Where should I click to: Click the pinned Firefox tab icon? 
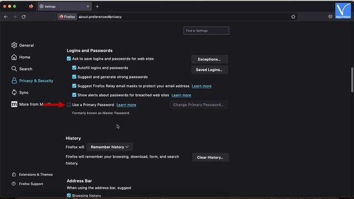coord(31,6)
